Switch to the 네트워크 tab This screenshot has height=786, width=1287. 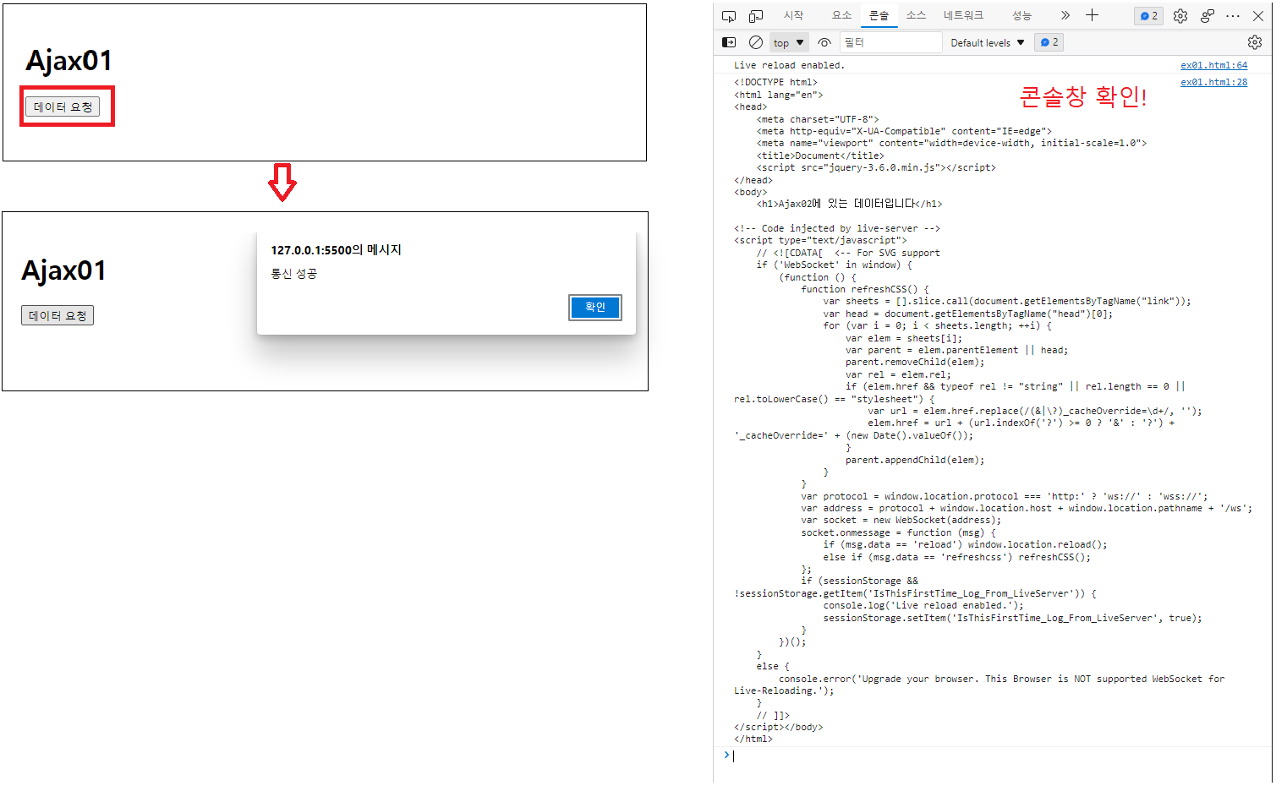964,15
